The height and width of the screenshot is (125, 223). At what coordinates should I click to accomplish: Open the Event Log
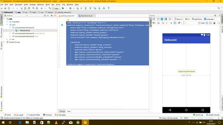(x=198, y=115)
